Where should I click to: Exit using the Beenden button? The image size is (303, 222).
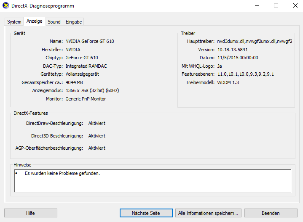(x=270, y=213)
